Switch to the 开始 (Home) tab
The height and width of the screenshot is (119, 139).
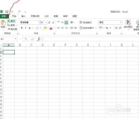pyautogui.click(x=14, y=16)
